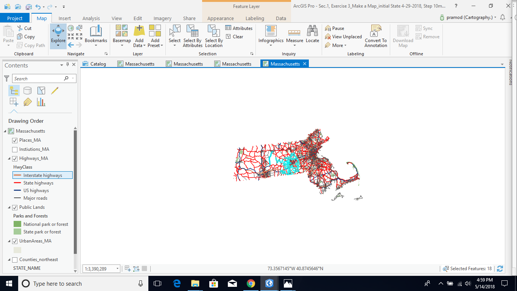Viewport: 517px width, 291px height.
Task: Pause label drawing
Action: (x=335, y=28)
